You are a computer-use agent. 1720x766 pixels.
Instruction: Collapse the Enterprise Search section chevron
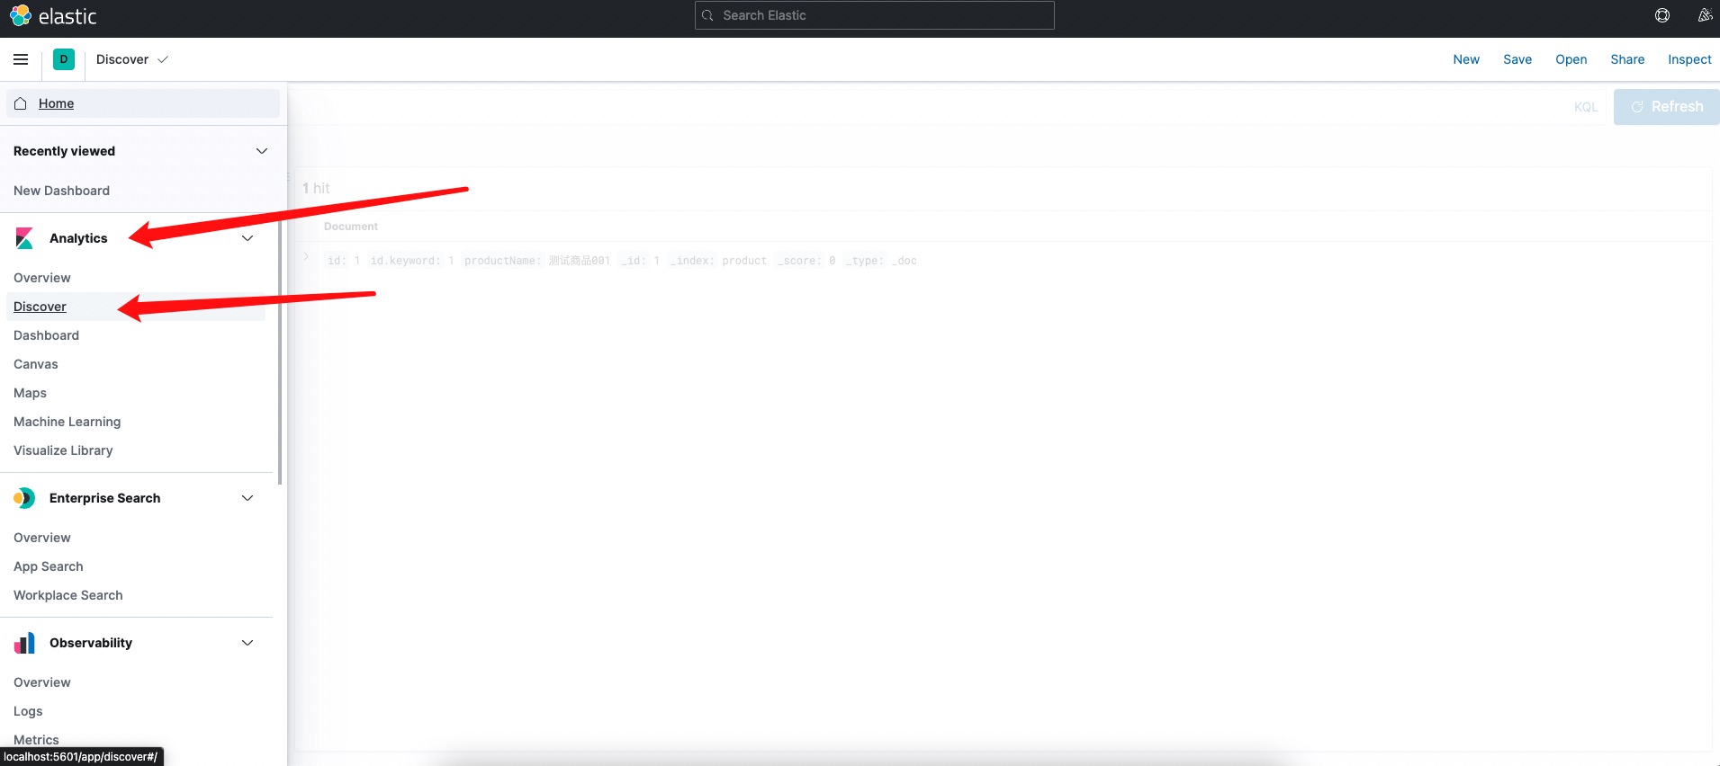coord(248,498)
